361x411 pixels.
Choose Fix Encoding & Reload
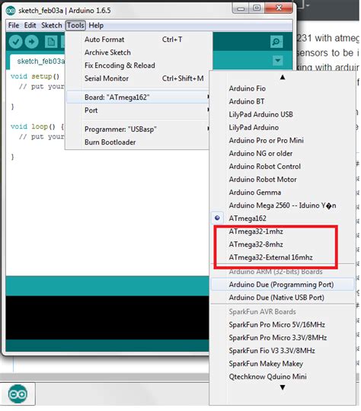[138, 65]
